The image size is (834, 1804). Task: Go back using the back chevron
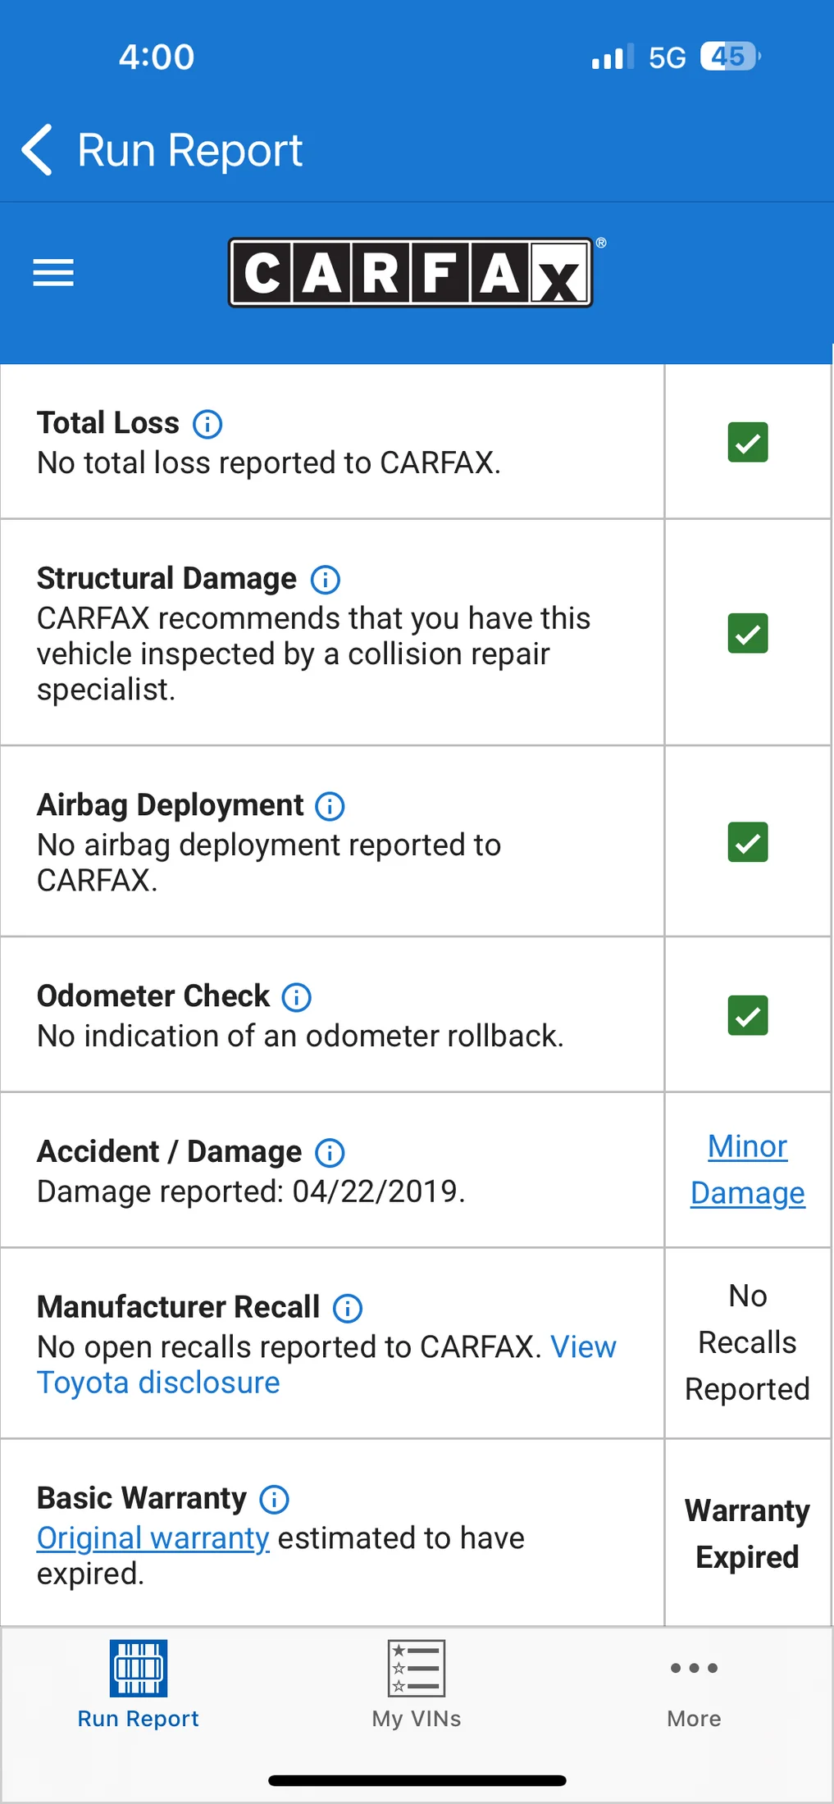pyautogui.click(x=38, y=150)
